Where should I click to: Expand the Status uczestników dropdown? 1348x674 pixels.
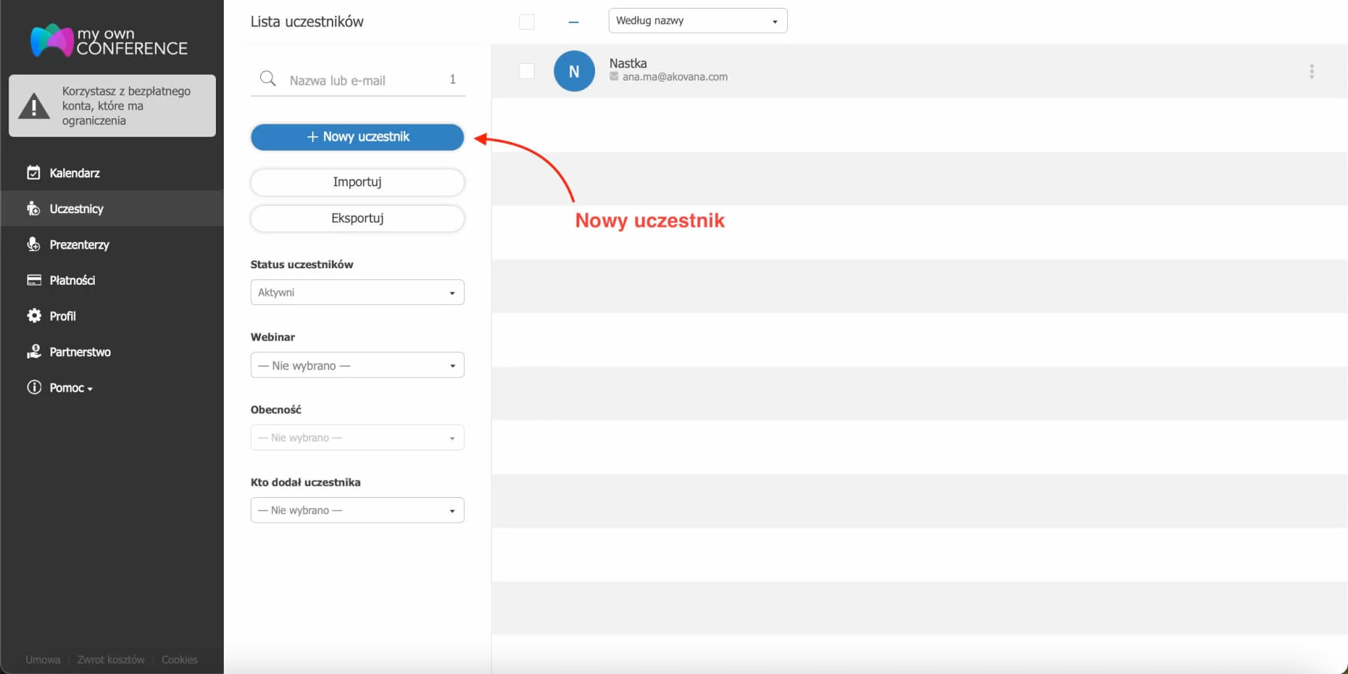coord(357,293)
